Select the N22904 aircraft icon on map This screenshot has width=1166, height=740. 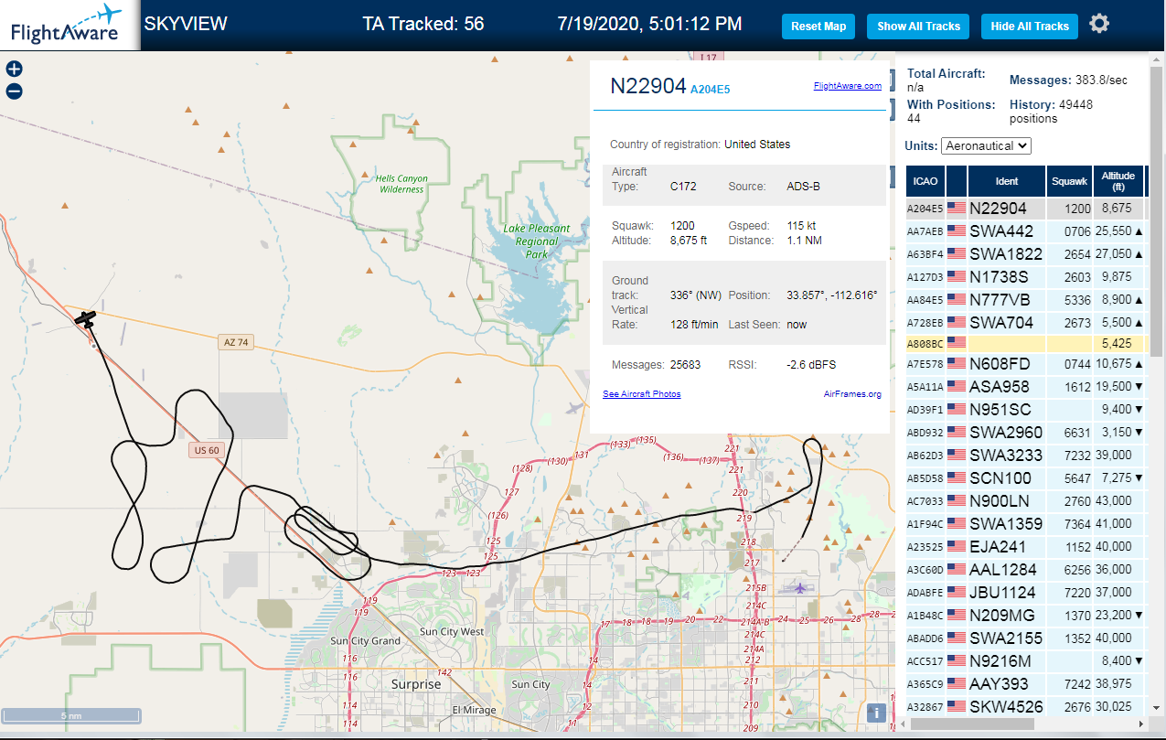click(x=86, y=319)
